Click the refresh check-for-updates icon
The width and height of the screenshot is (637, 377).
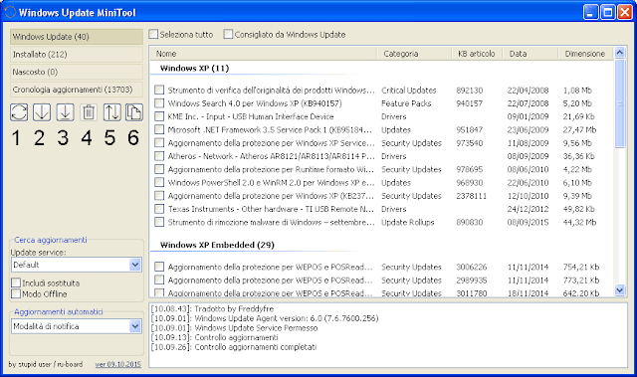point(19,112)
